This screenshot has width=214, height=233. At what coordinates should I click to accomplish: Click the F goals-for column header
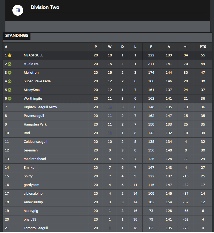[151, 47]
